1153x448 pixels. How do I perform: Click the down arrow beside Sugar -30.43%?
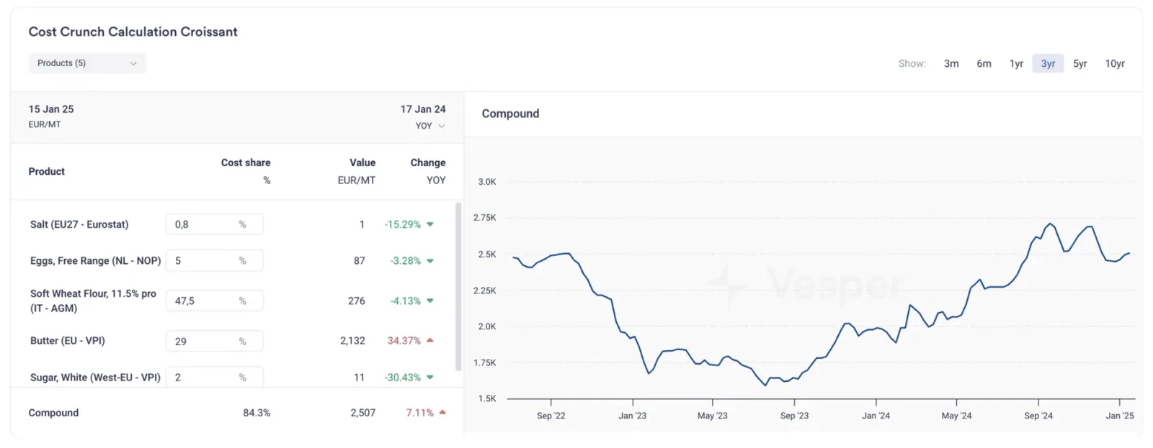[430, 378]
